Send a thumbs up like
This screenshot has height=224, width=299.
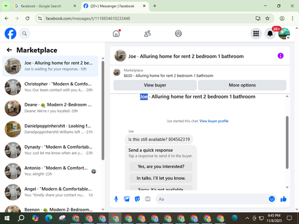(x=283, y=199)
